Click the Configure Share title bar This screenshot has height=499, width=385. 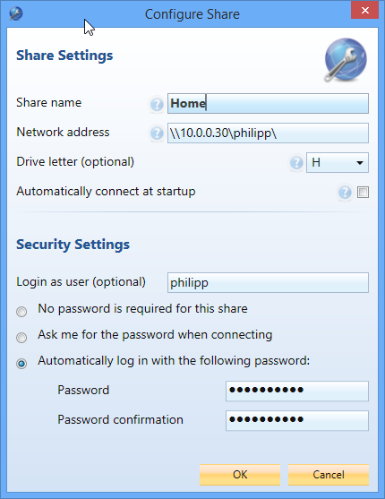point(192,14)
